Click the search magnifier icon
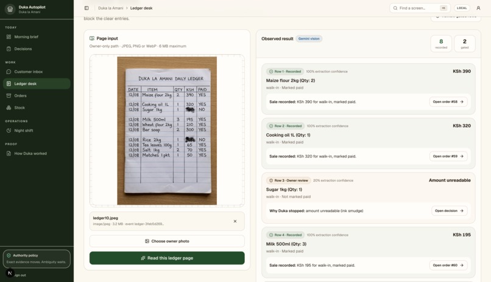Viewport: 491px width, 282px height. pyautogui.click(x=395, y=8)
